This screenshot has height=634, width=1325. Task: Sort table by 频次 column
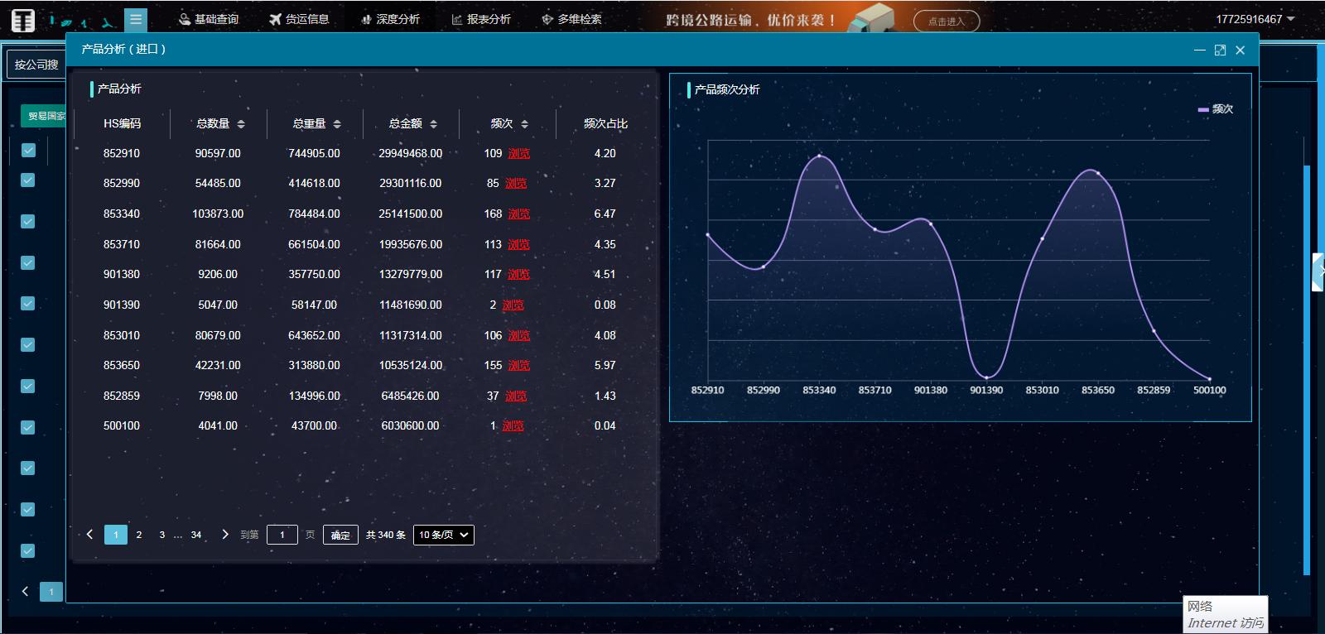[524, 124]
